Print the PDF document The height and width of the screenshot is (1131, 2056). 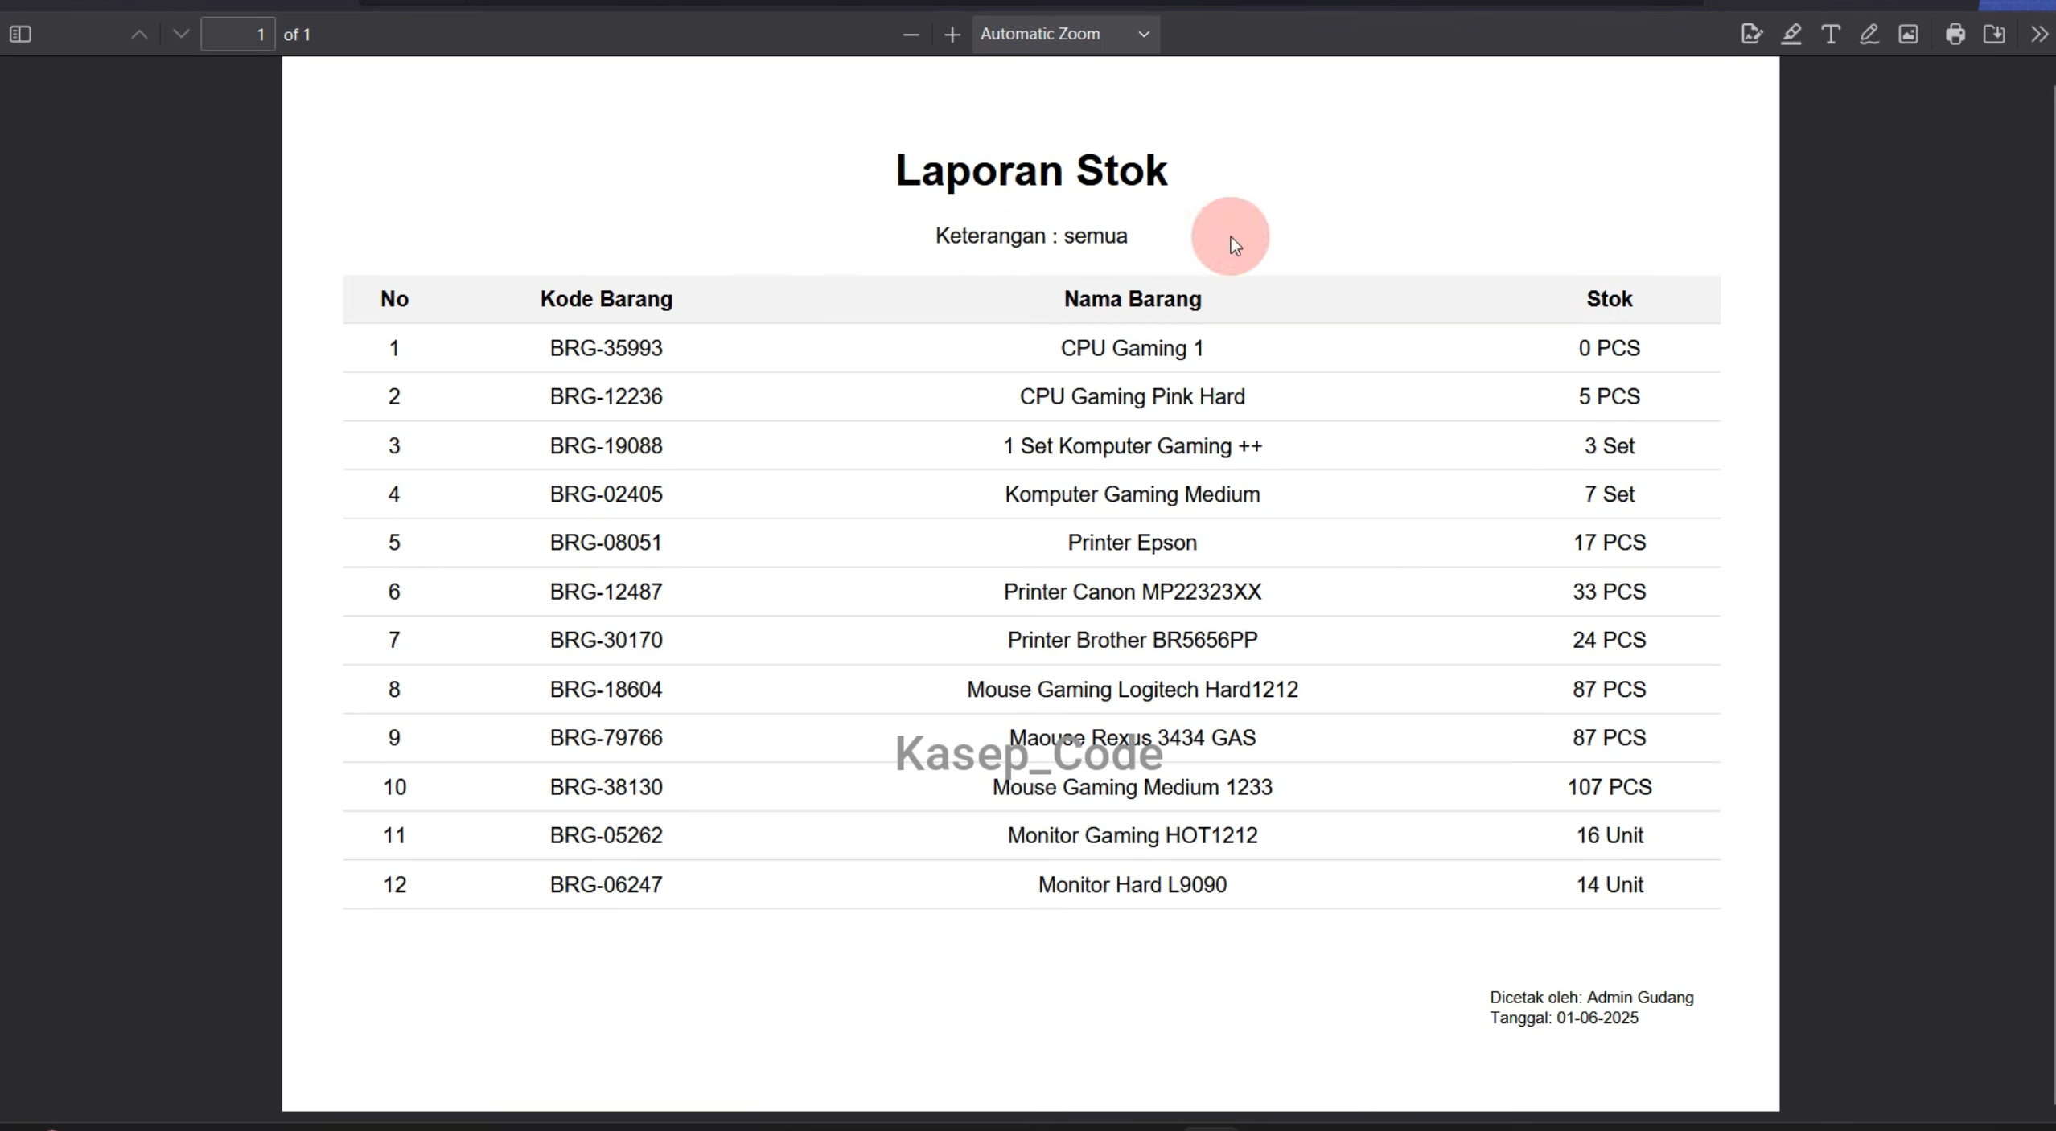pos(1955,35)
